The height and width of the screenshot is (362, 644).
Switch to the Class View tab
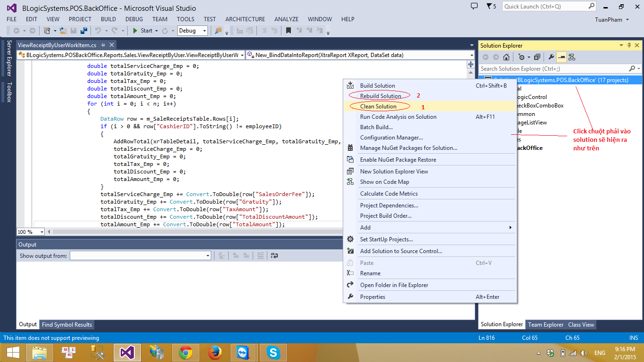pyautogui.click(x=581, y=324)
